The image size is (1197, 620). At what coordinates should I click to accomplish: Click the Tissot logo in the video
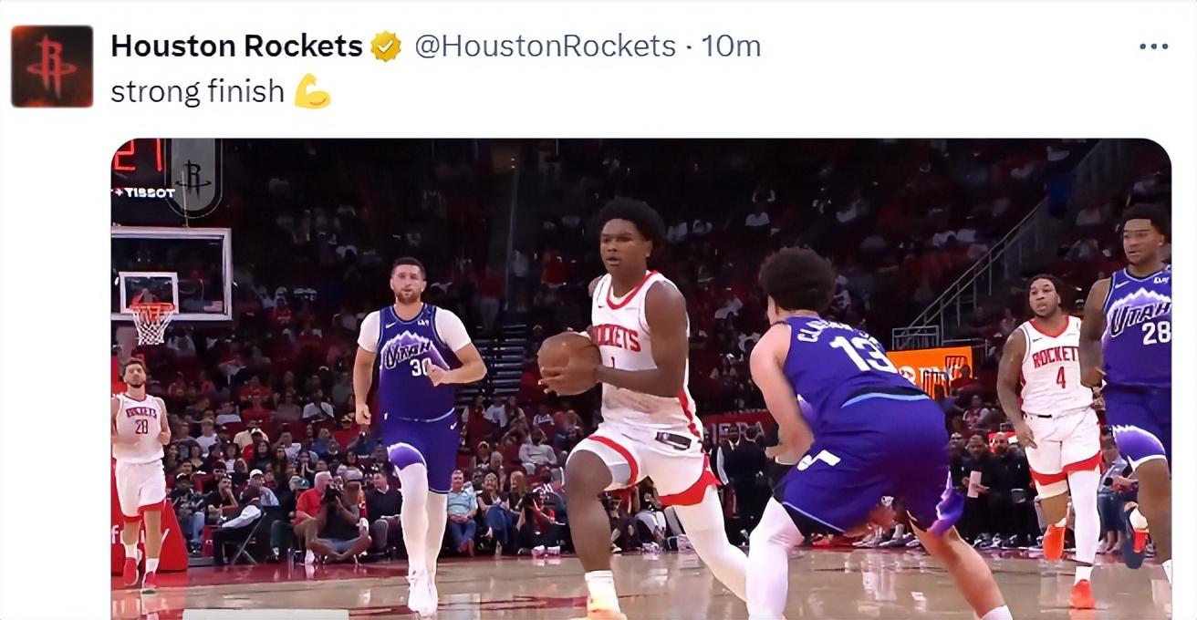(143, 192)
